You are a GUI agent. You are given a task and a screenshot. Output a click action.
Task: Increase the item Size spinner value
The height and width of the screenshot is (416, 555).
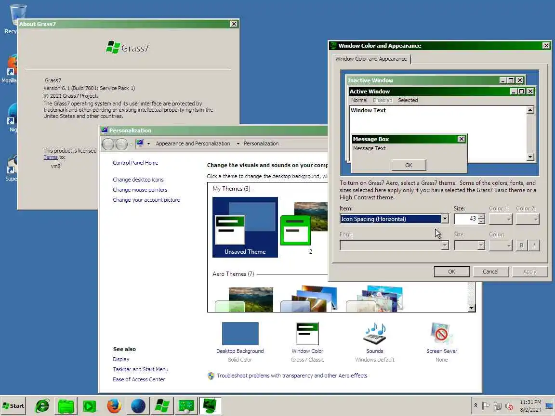coord(481,217)
